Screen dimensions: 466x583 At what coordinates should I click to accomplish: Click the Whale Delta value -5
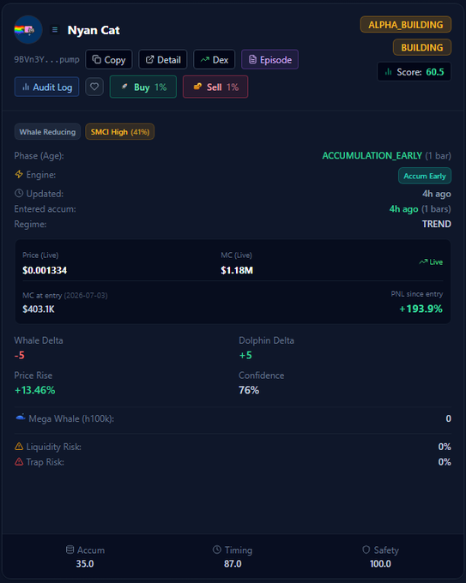coord(20,355)
